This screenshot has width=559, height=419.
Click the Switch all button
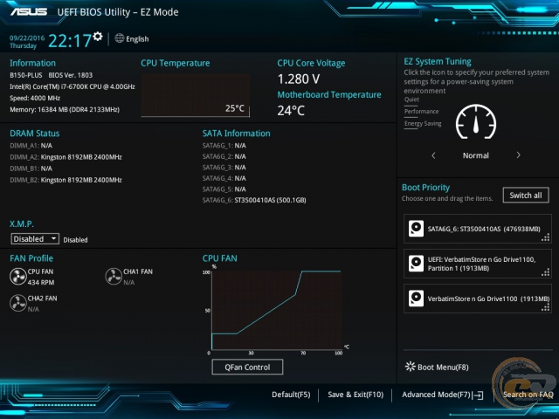pyautogui.click(x=526, y=196)
